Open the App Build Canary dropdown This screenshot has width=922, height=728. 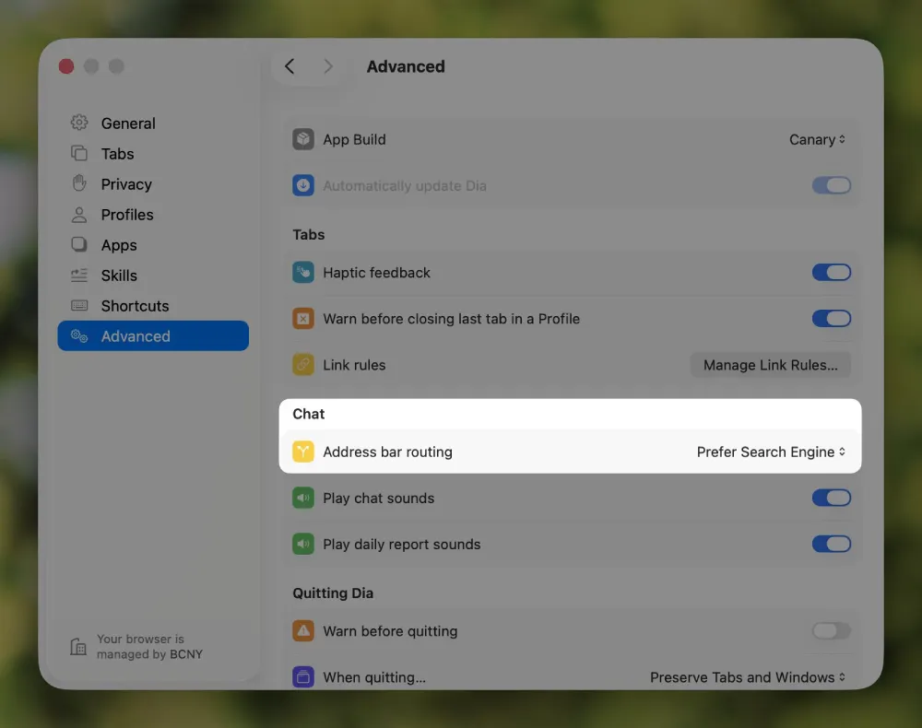click(817, 139)
